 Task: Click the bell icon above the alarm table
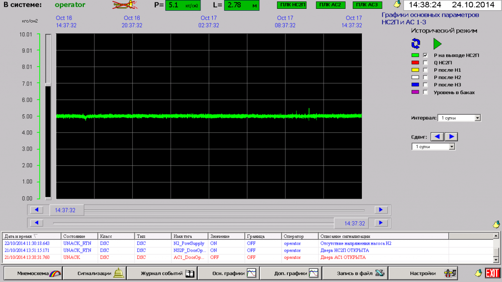pos(496,224)
